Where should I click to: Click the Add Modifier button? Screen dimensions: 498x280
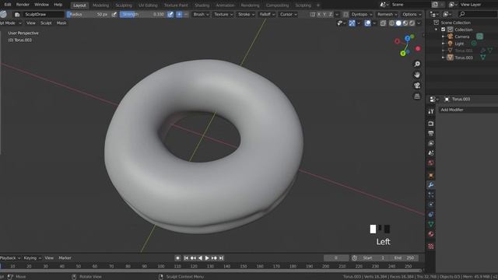(468, 110)
